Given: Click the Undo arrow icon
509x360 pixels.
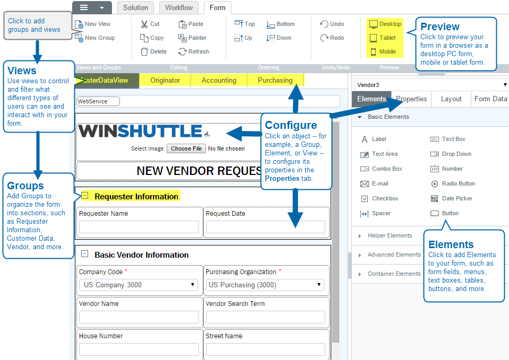Looking at the screenshot, I should [x=324, y=24].
